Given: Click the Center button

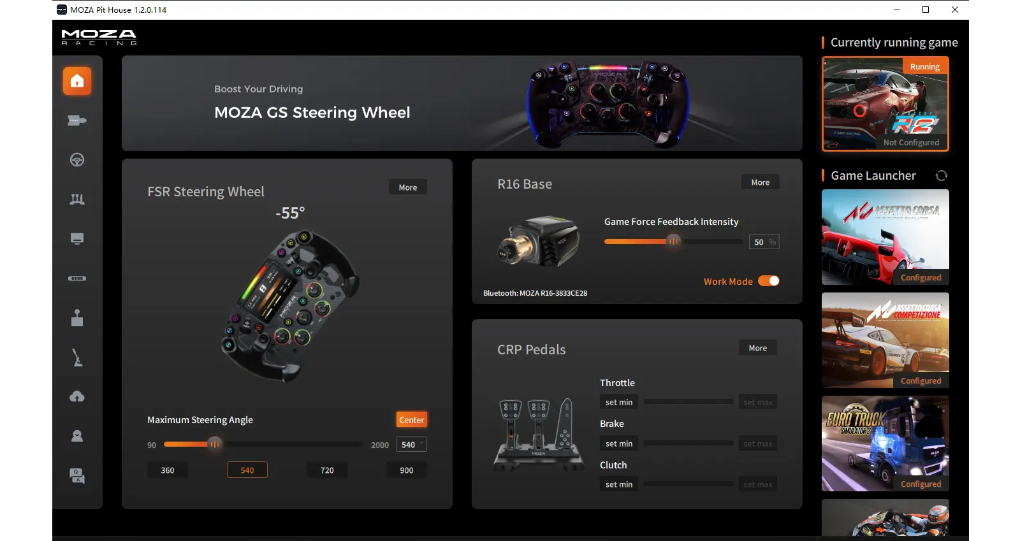Looking at the screenshot, I should click(x=412, y=420).
